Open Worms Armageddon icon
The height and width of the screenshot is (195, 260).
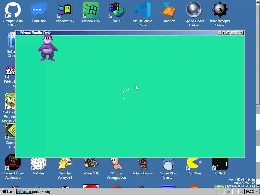pyautogui.click(x=116, y=168)
